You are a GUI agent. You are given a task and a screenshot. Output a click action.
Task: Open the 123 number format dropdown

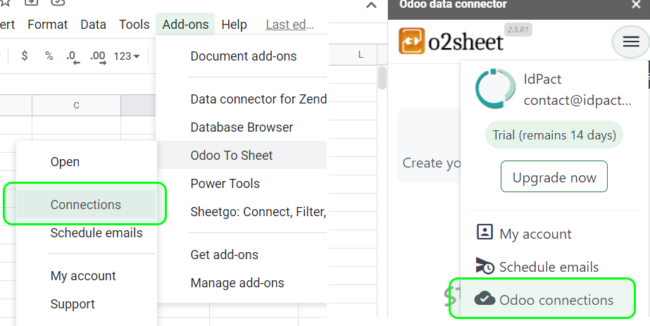point(127,56)
